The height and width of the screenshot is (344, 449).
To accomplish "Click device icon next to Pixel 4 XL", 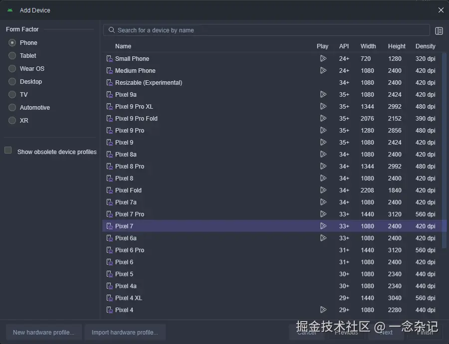I will tap(109, 298).
